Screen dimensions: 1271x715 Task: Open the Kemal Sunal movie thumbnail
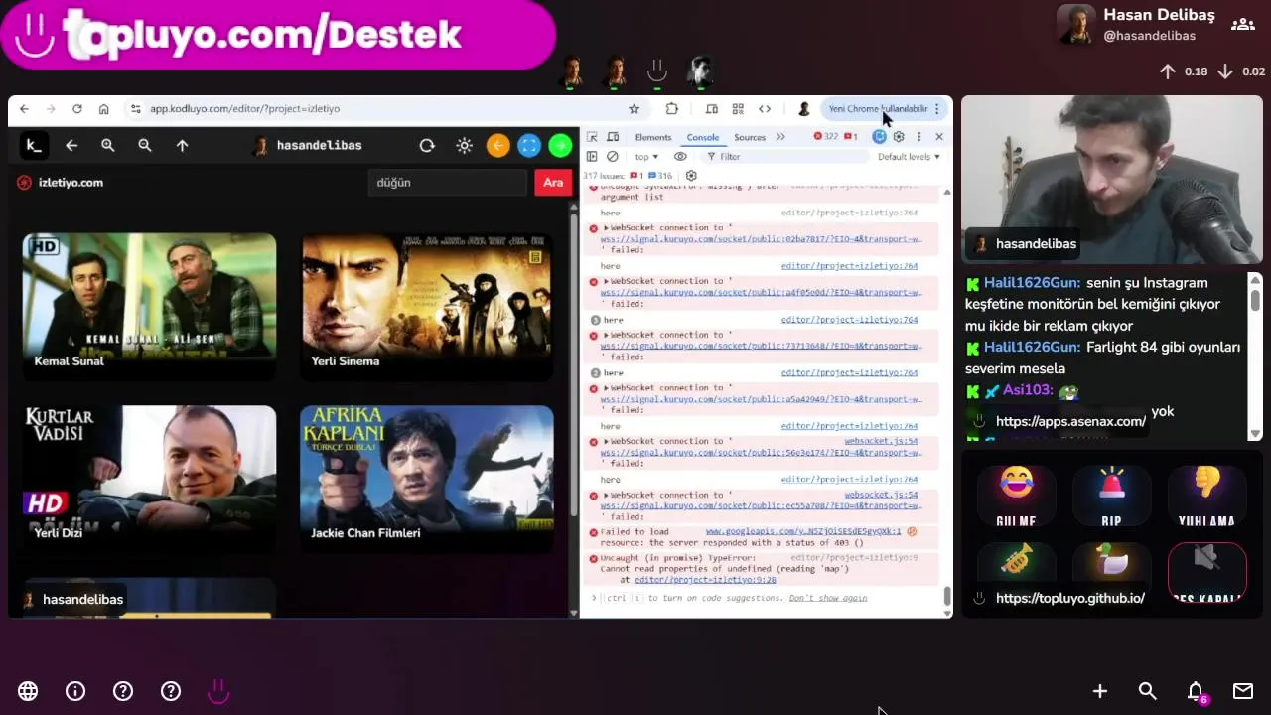pos(149,307)
